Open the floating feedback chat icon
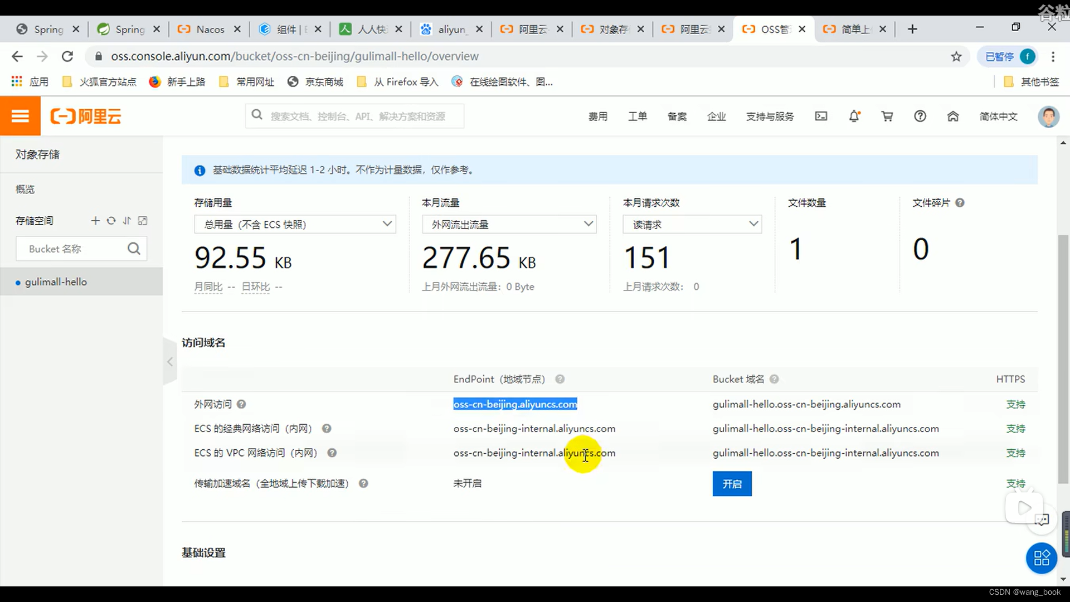 pyautogui.click(x=1042, y=520)
